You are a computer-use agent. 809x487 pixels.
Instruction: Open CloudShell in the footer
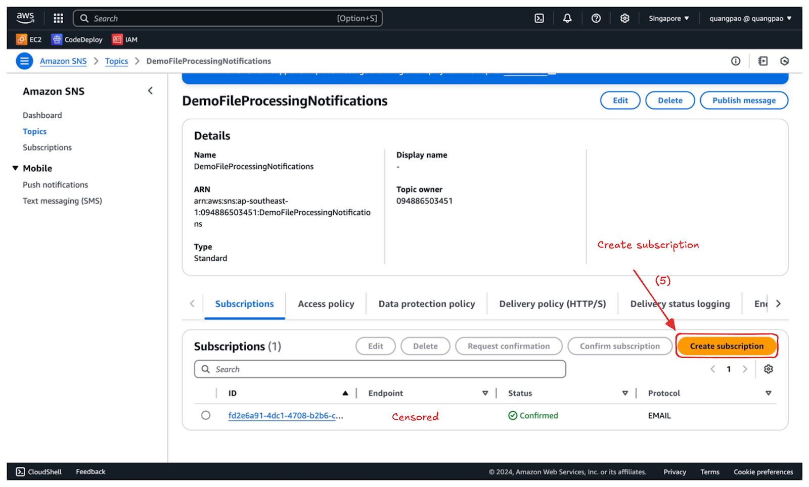point(39,472)
